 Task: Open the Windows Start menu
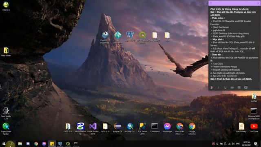coord(4,144)
